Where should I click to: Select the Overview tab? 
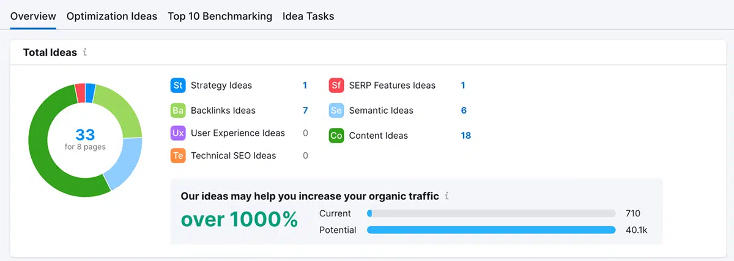point(33,17)
